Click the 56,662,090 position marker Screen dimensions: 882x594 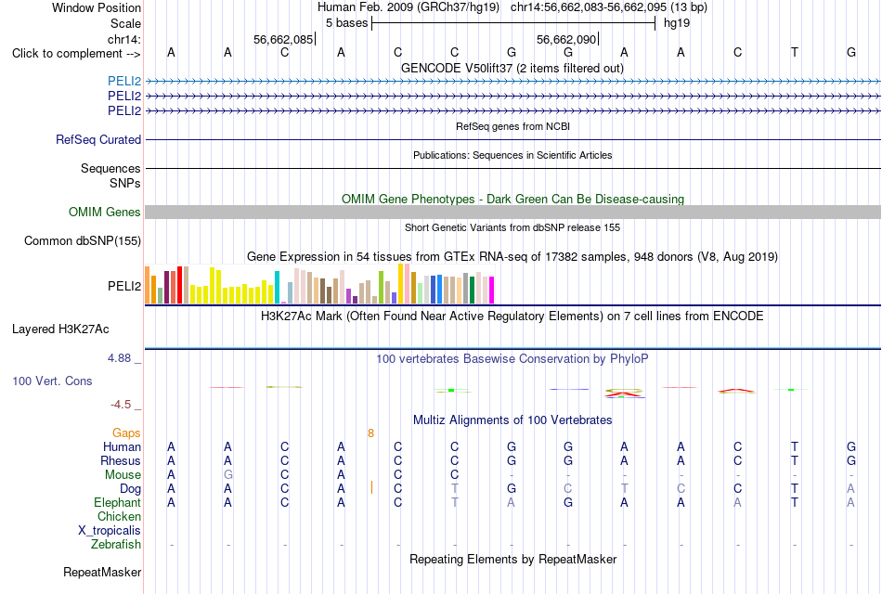(x=566, y=39)
